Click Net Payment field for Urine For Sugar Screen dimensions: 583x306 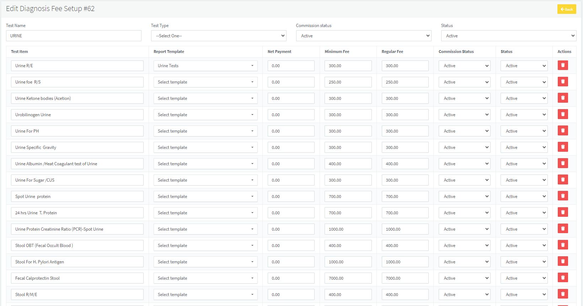291,180
